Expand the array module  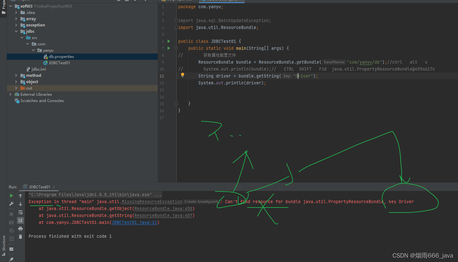16,19
